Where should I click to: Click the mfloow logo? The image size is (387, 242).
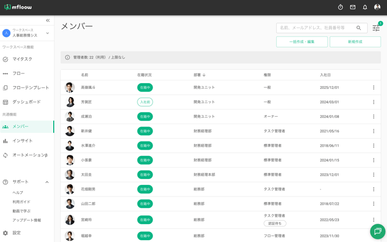(18, 7)
